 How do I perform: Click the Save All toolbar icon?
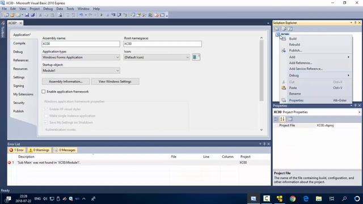(x=33, y=15)
